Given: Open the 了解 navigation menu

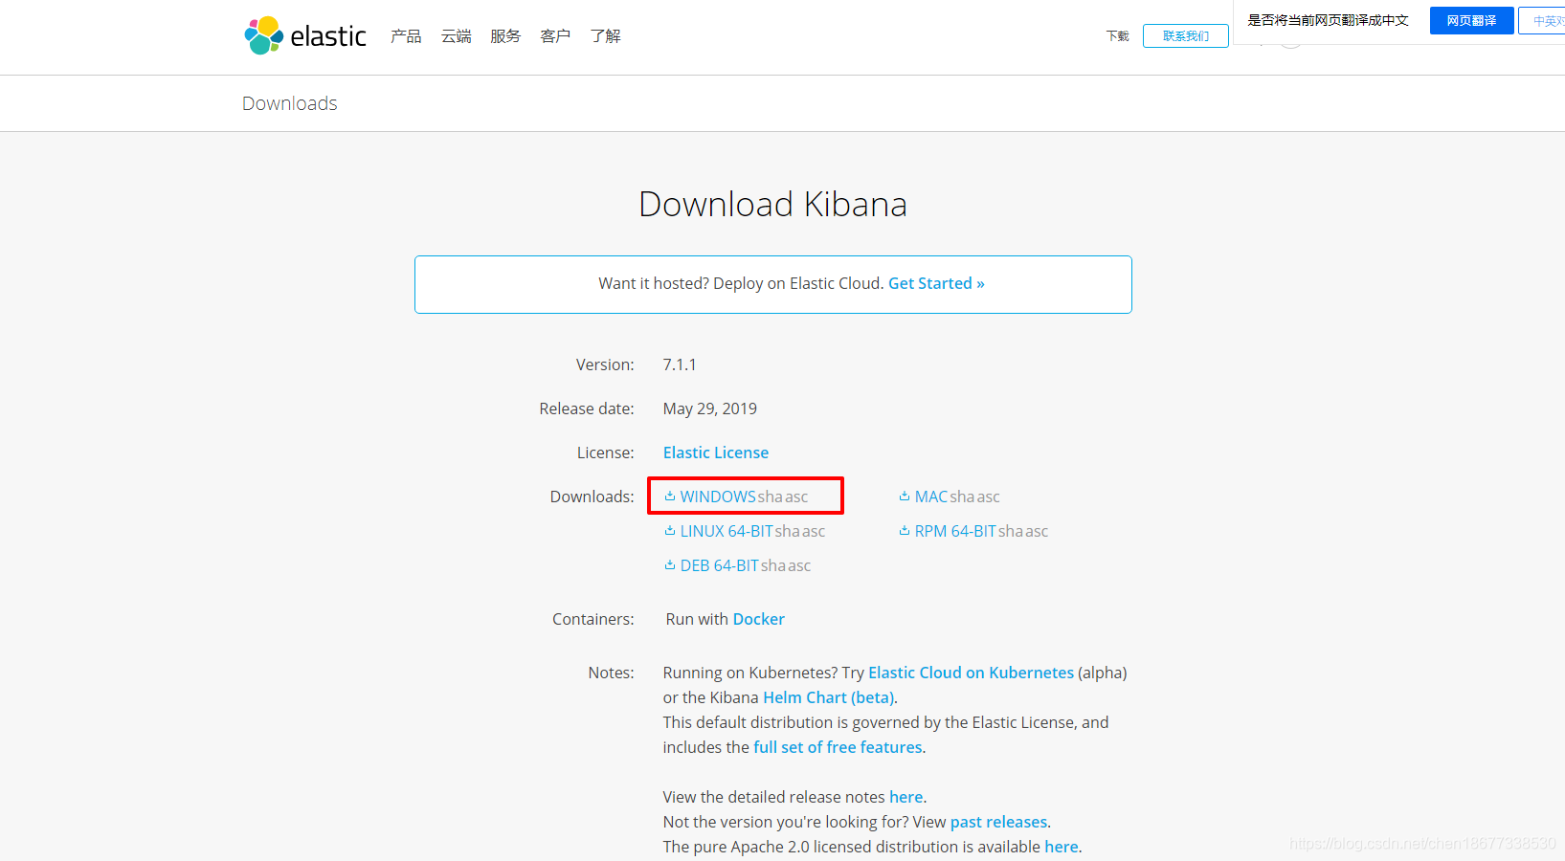Looking at the screenshot, I should pos(605,35).
